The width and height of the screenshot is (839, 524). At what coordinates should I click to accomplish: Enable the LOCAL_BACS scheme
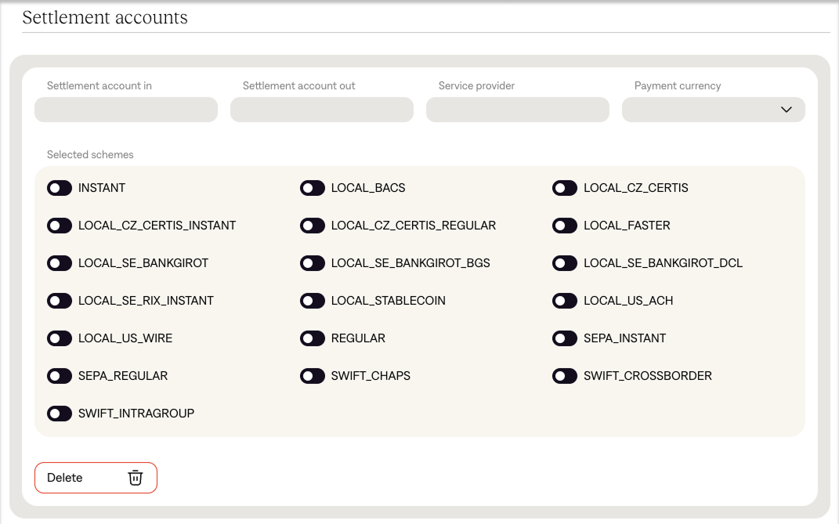[313, 188]
